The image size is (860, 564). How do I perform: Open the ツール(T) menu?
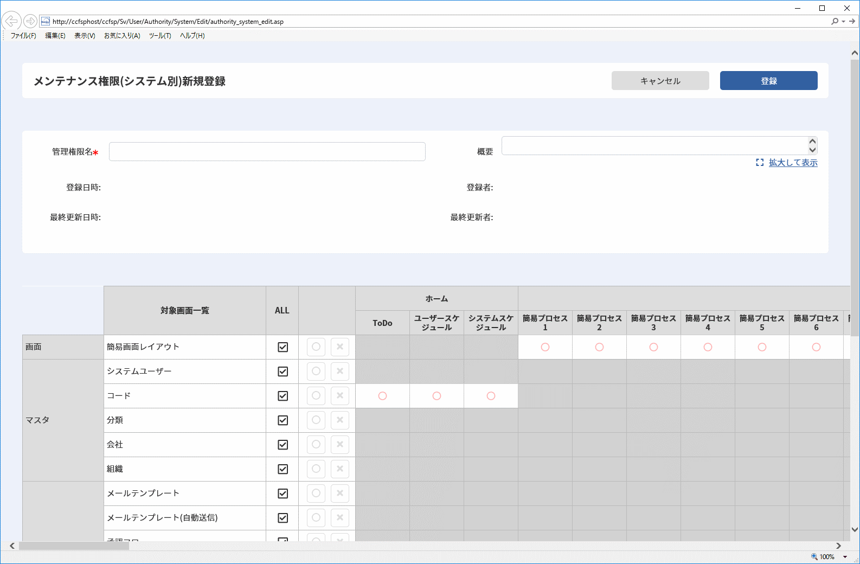pos(160,36)
